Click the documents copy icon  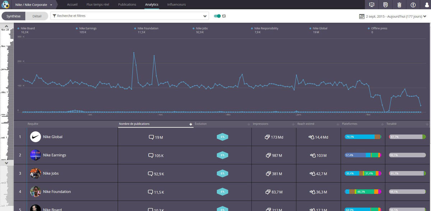tap(385, 5)
